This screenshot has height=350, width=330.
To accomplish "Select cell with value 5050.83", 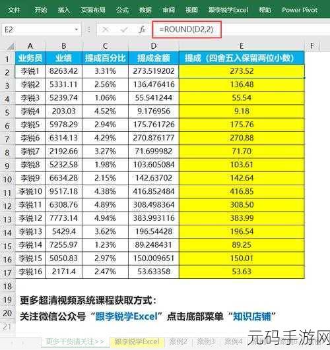I will pos(64,258).
